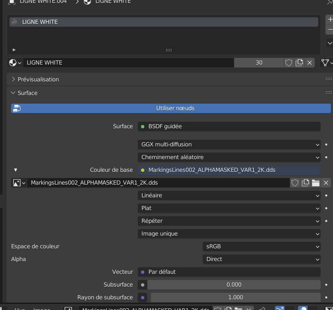Click the sphere icon in LIGNE WHITE slot
Image resolution: width=333 pixels, height=310 pixels.
coord(14,22)
